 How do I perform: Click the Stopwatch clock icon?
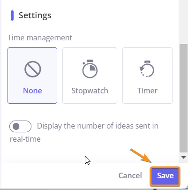coord(90,69)
